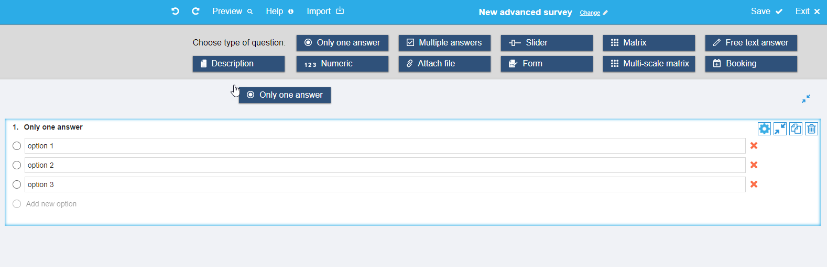Screen dimensions: 827x267
Task: Click the redo arrow icon
Action: point(195,11)
